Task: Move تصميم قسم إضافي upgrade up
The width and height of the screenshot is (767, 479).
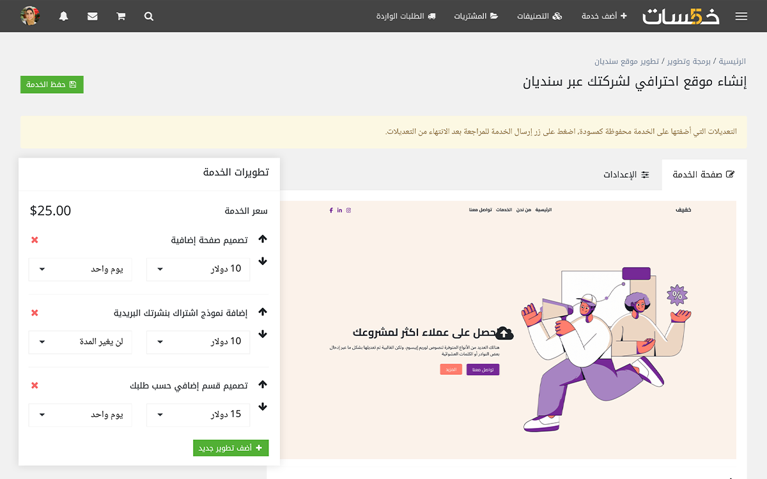Action: click(263, 385)
